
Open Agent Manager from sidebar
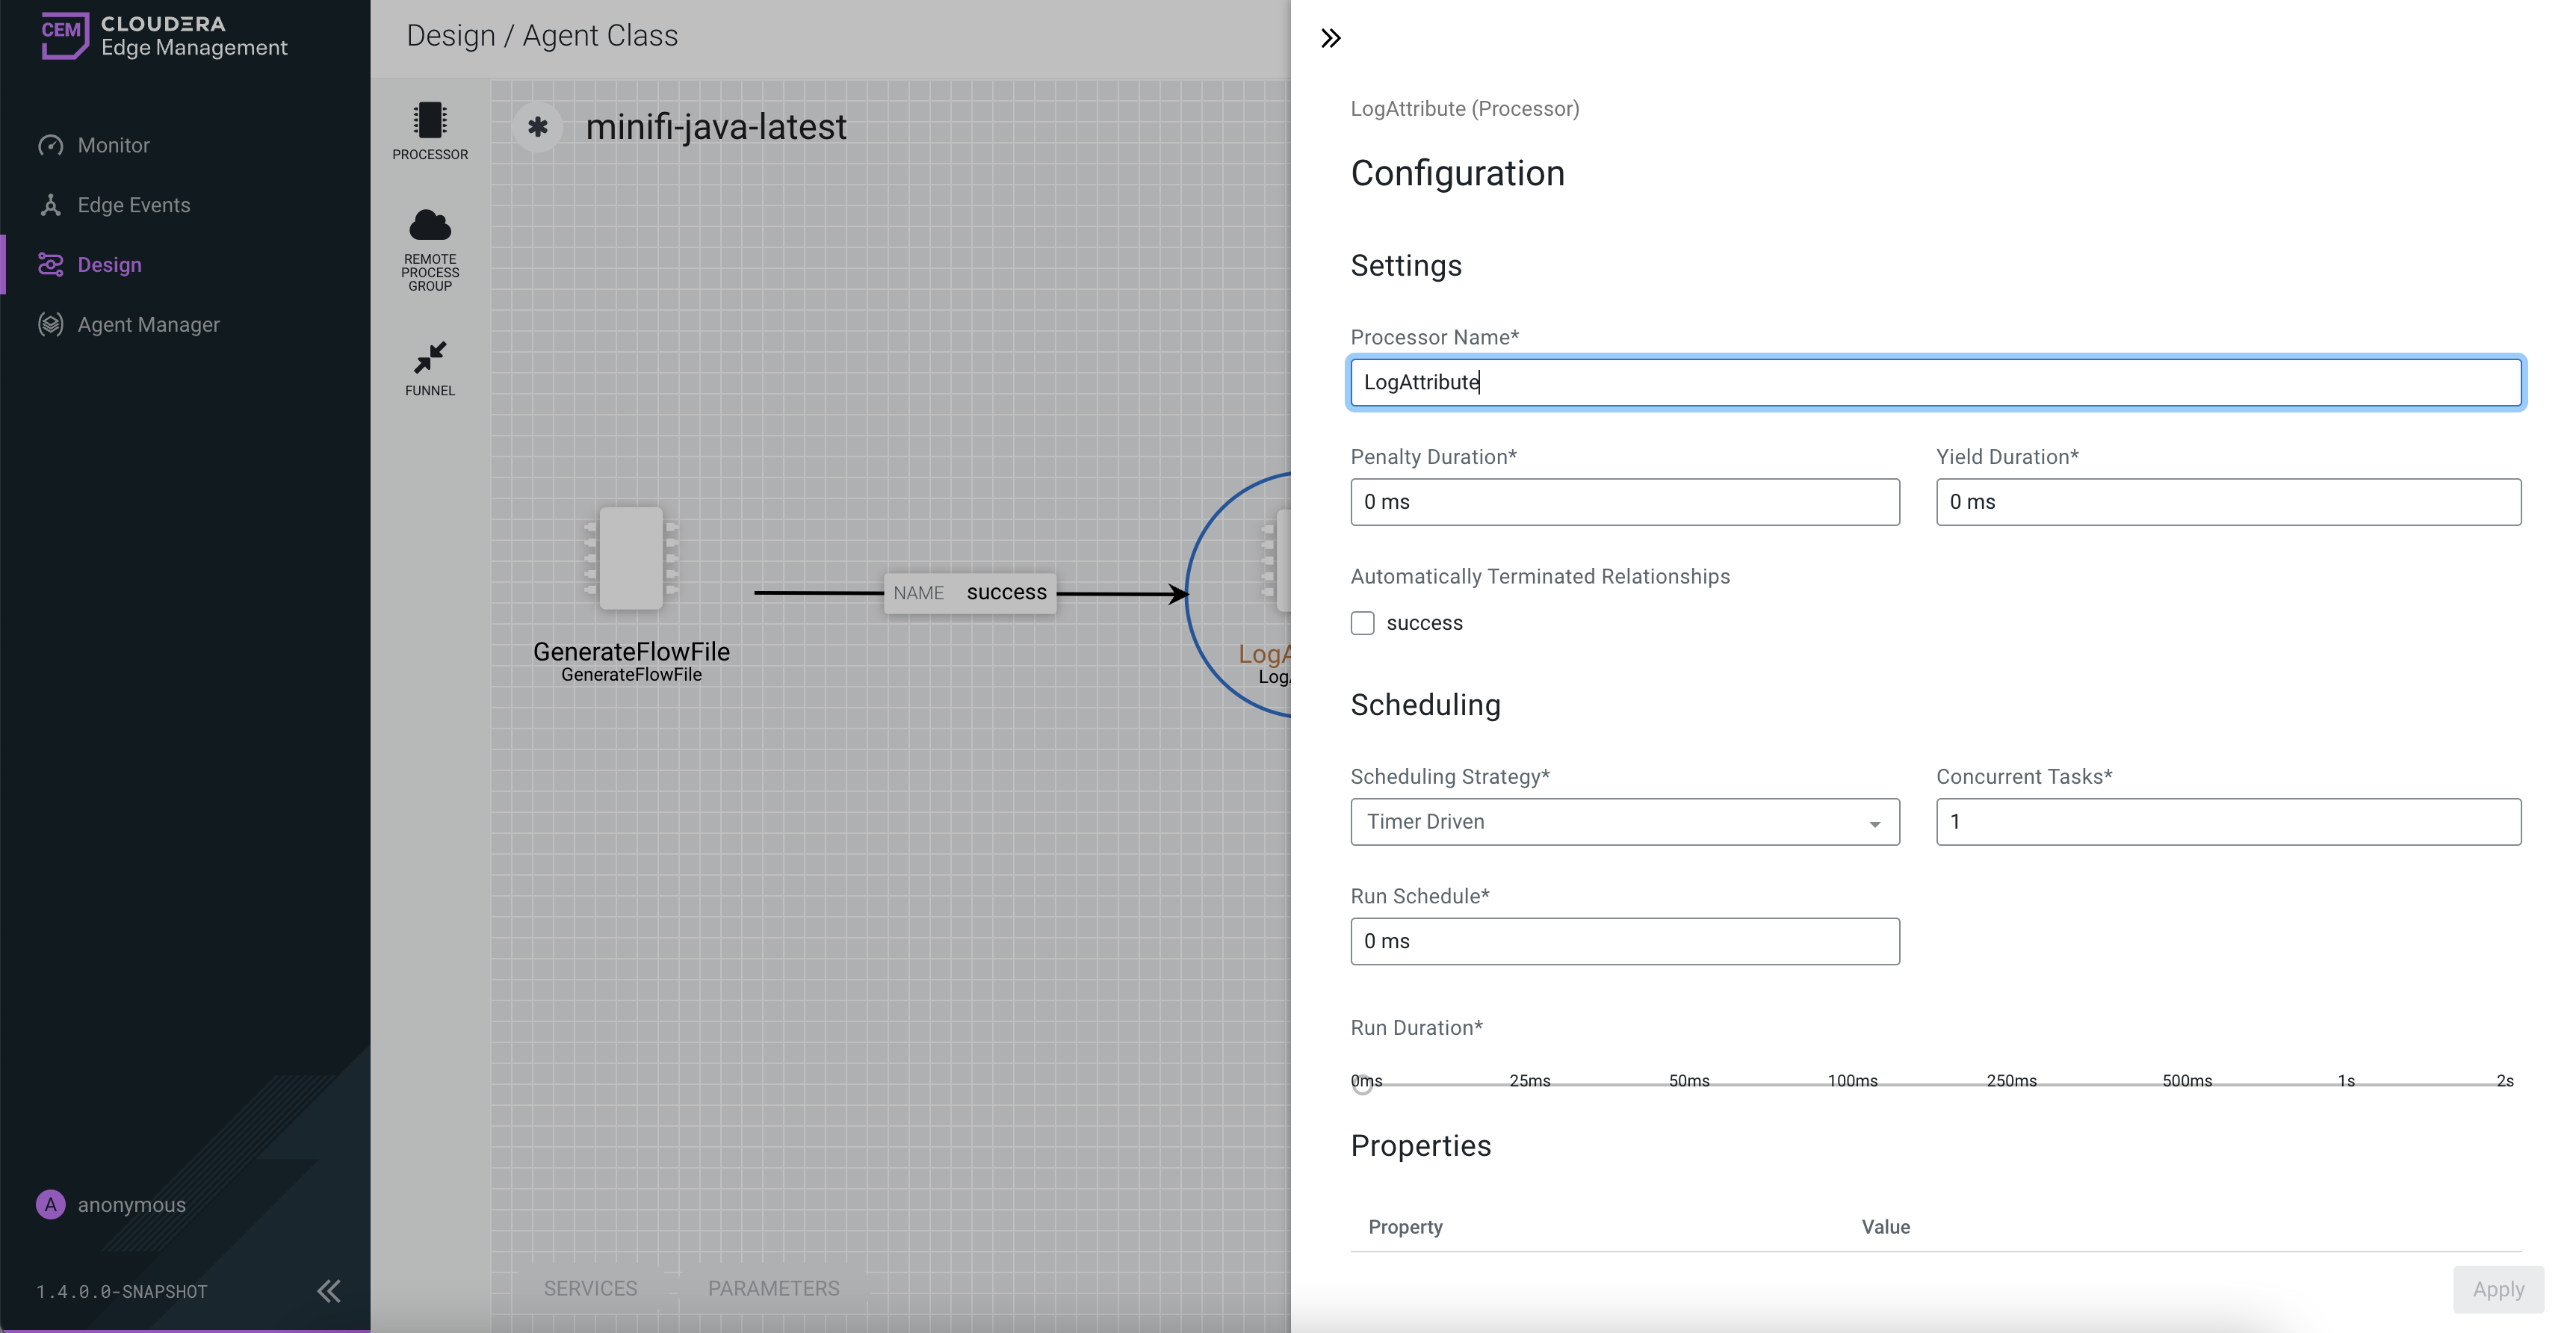click(x=148, y=325)
